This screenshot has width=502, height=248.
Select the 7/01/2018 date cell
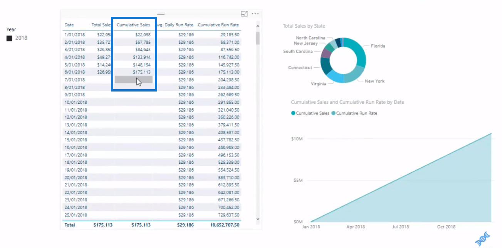pyautogui.click(x=75, y=80)
